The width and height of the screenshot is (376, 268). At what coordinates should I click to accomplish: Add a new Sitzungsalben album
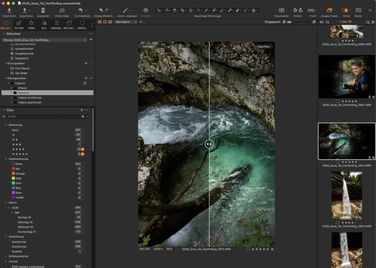(86, 63)
